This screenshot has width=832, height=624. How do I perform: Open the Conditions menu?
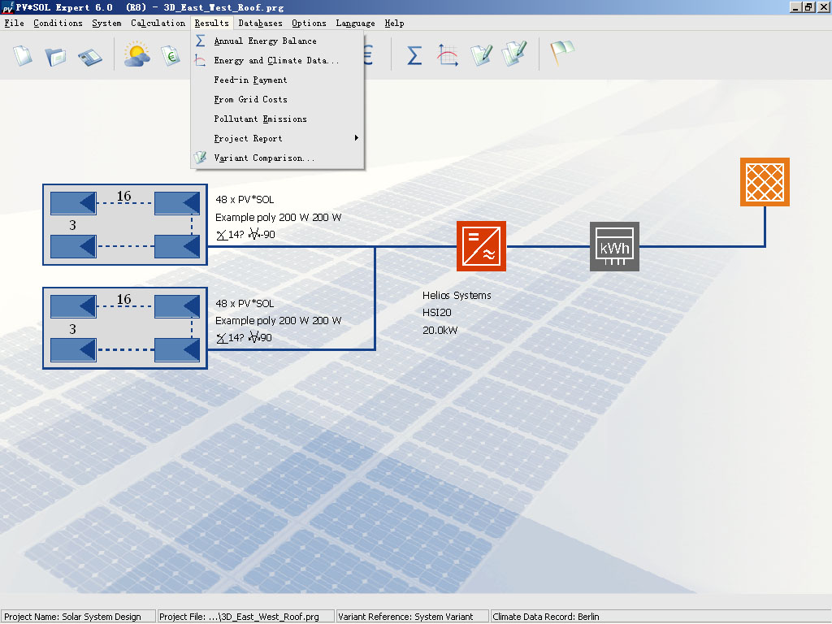click(58, 23)
